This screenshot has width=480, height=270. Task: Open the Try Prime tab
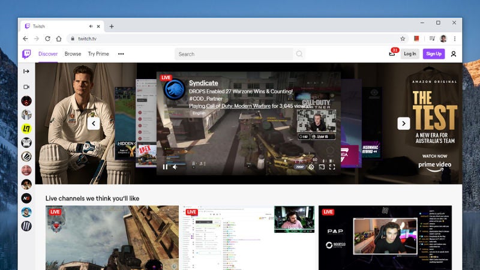tap(98, 54)
